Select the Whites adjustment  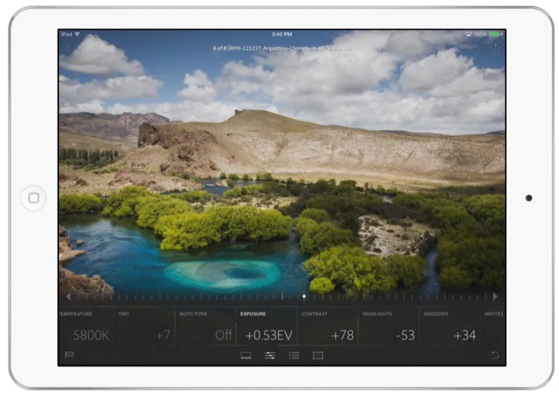(x=493, y=326)
